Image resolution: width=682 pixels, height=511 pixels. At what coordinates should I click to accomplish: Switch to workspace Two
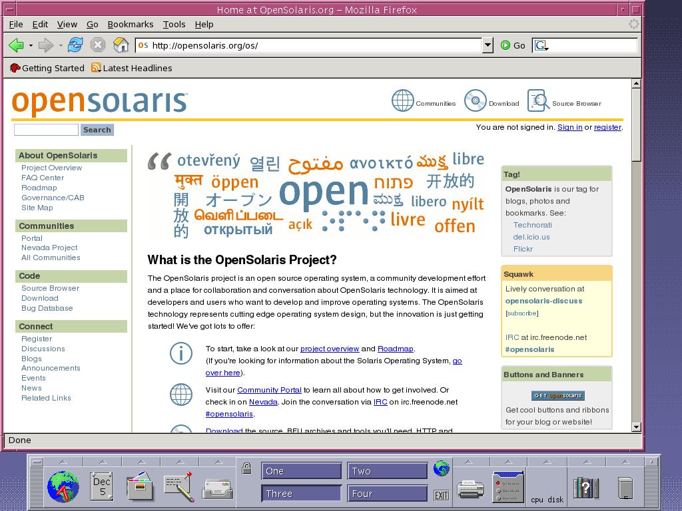click(x=387, y=471)
